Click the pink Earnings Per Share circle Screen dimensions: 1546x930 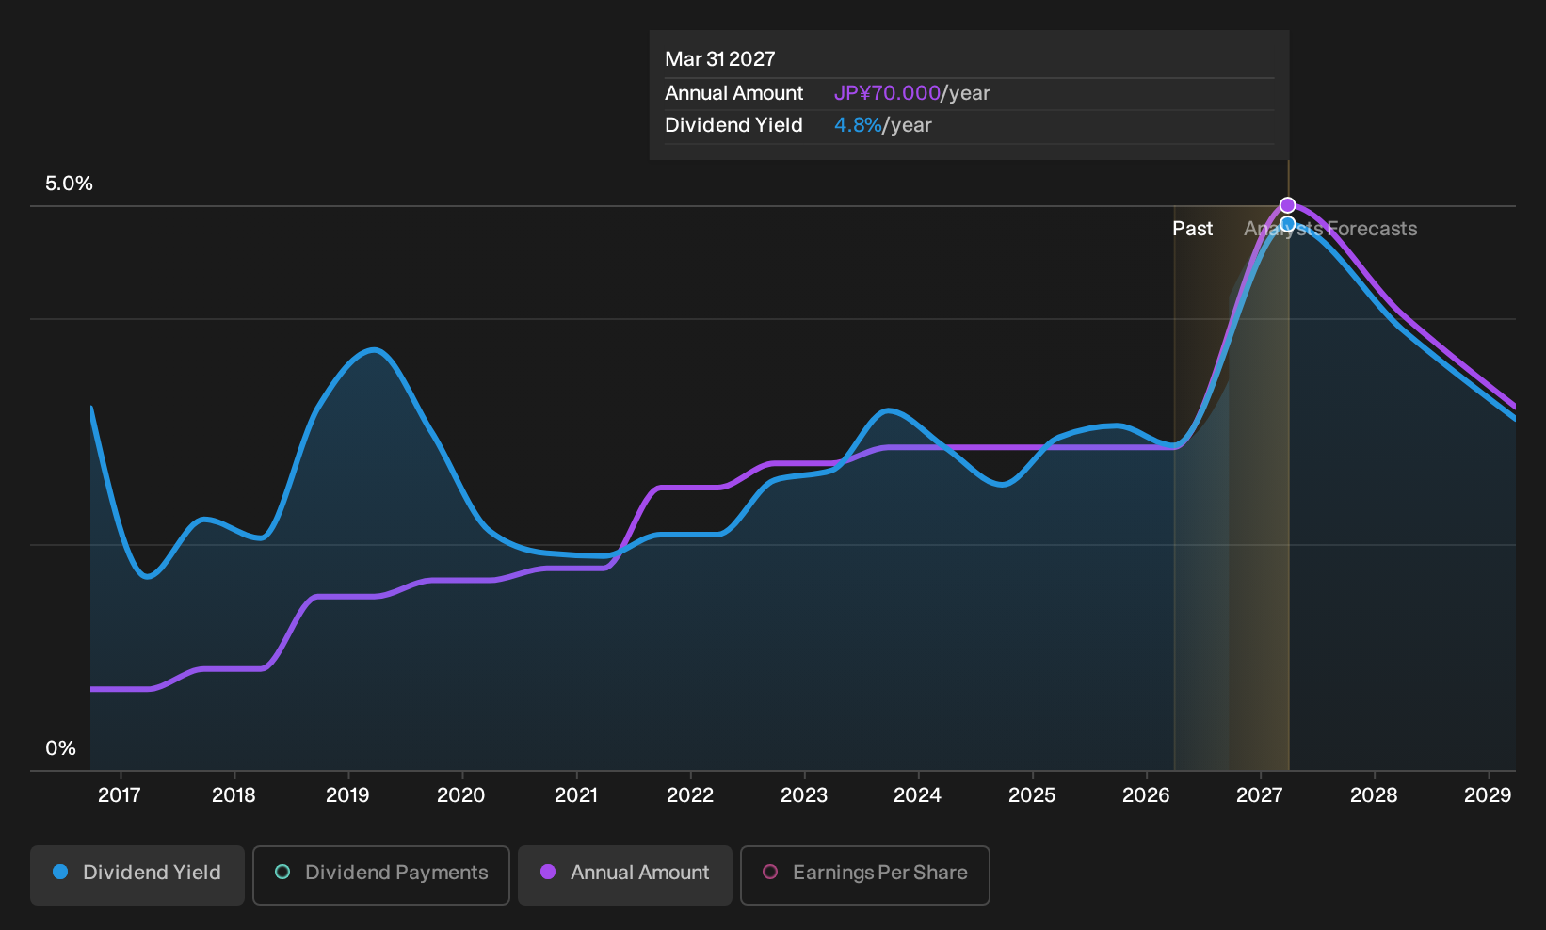click(x=770, y=872)
